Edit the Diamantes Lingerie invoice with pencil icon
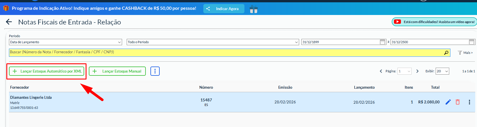 tap(448, 102)
